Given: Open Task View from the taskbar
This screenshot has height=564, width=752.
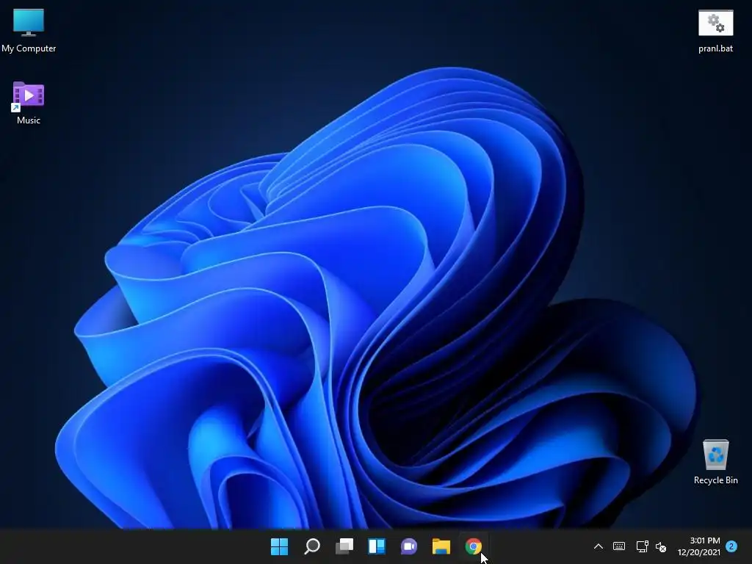Looking at the screenshot, I should click(x=344, y=546).
